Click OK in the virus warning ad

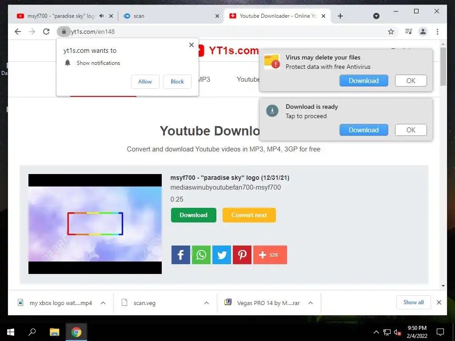[411, 81]
